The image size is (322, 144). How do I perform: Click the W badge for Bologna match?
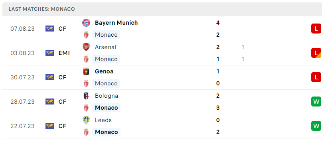coord(316,101)
